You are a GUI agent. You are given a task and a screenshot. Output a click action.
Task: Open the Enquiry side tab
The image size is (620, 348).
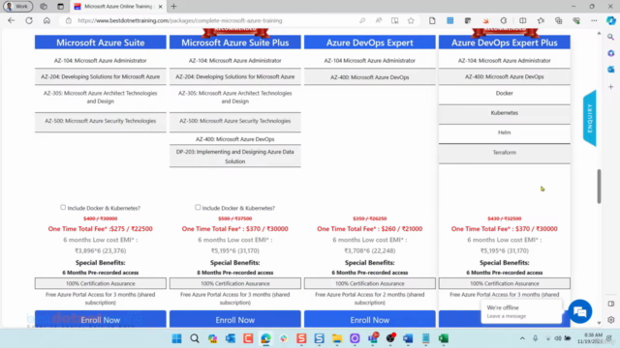(x=590, y=118)
